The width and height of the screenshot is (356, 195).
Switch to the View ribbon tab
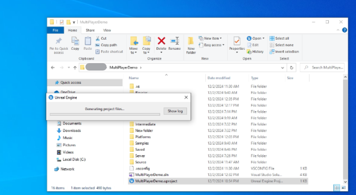(107, 30)
